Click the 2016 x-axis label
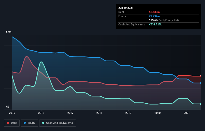The width and height of the screenshot is (205, 131). point(41,113)
